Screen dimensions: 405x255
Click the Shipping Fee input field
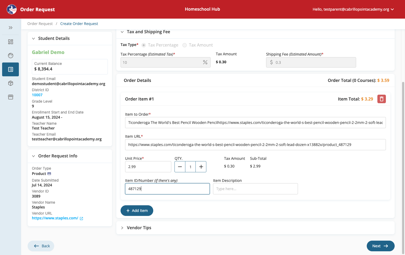coord(311,62)
